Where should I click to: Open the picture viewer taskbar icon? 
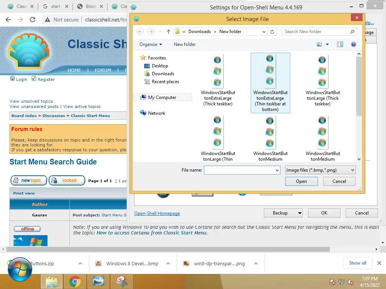(98, 281)
